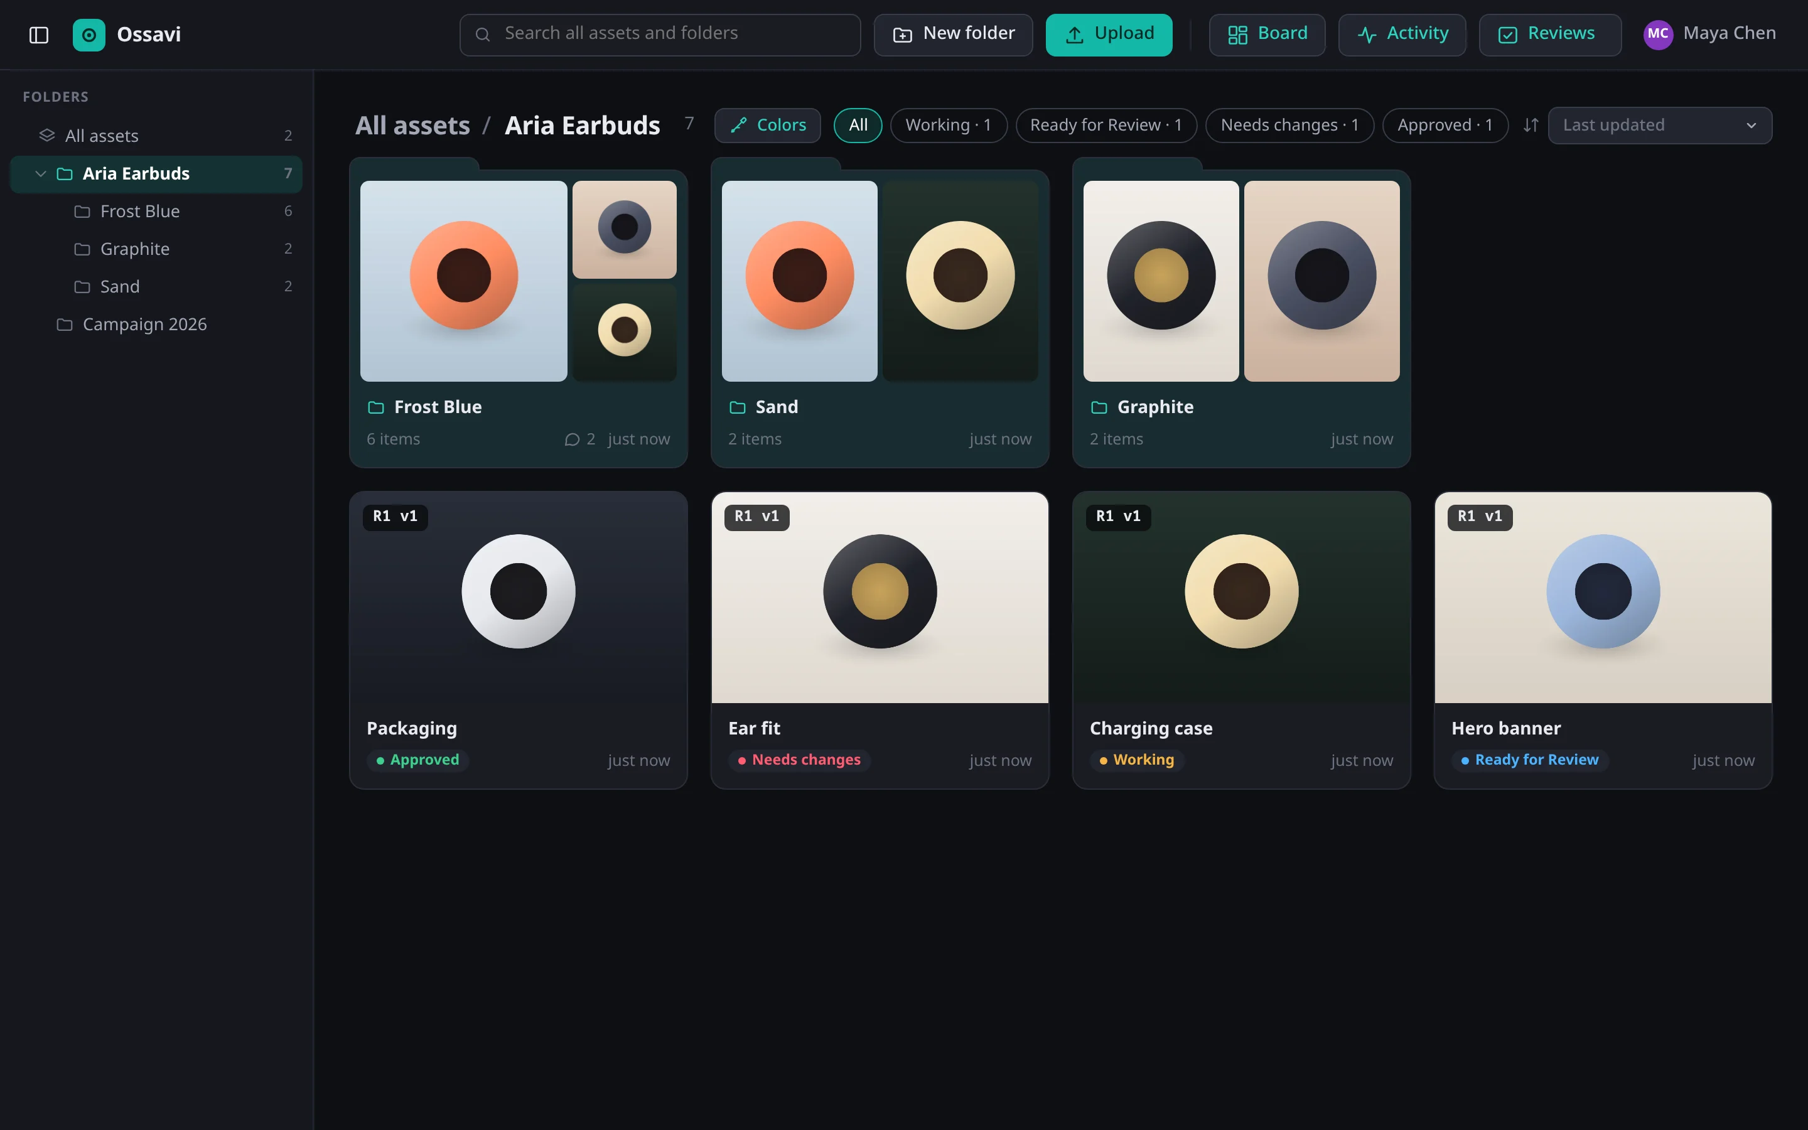Create a New folder
This screenshot has height=1130, width=1808.
coord(954,35)
